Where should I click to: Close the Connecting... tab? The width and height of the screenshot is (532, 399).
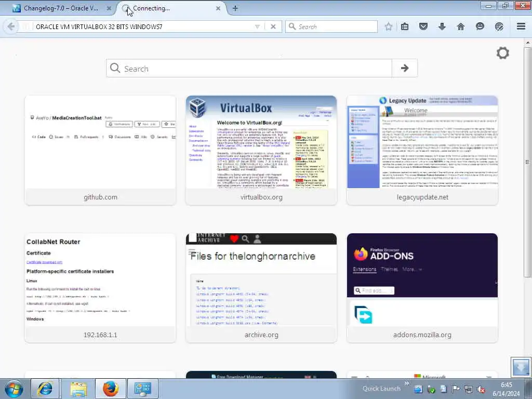click(x=218, y=8)
